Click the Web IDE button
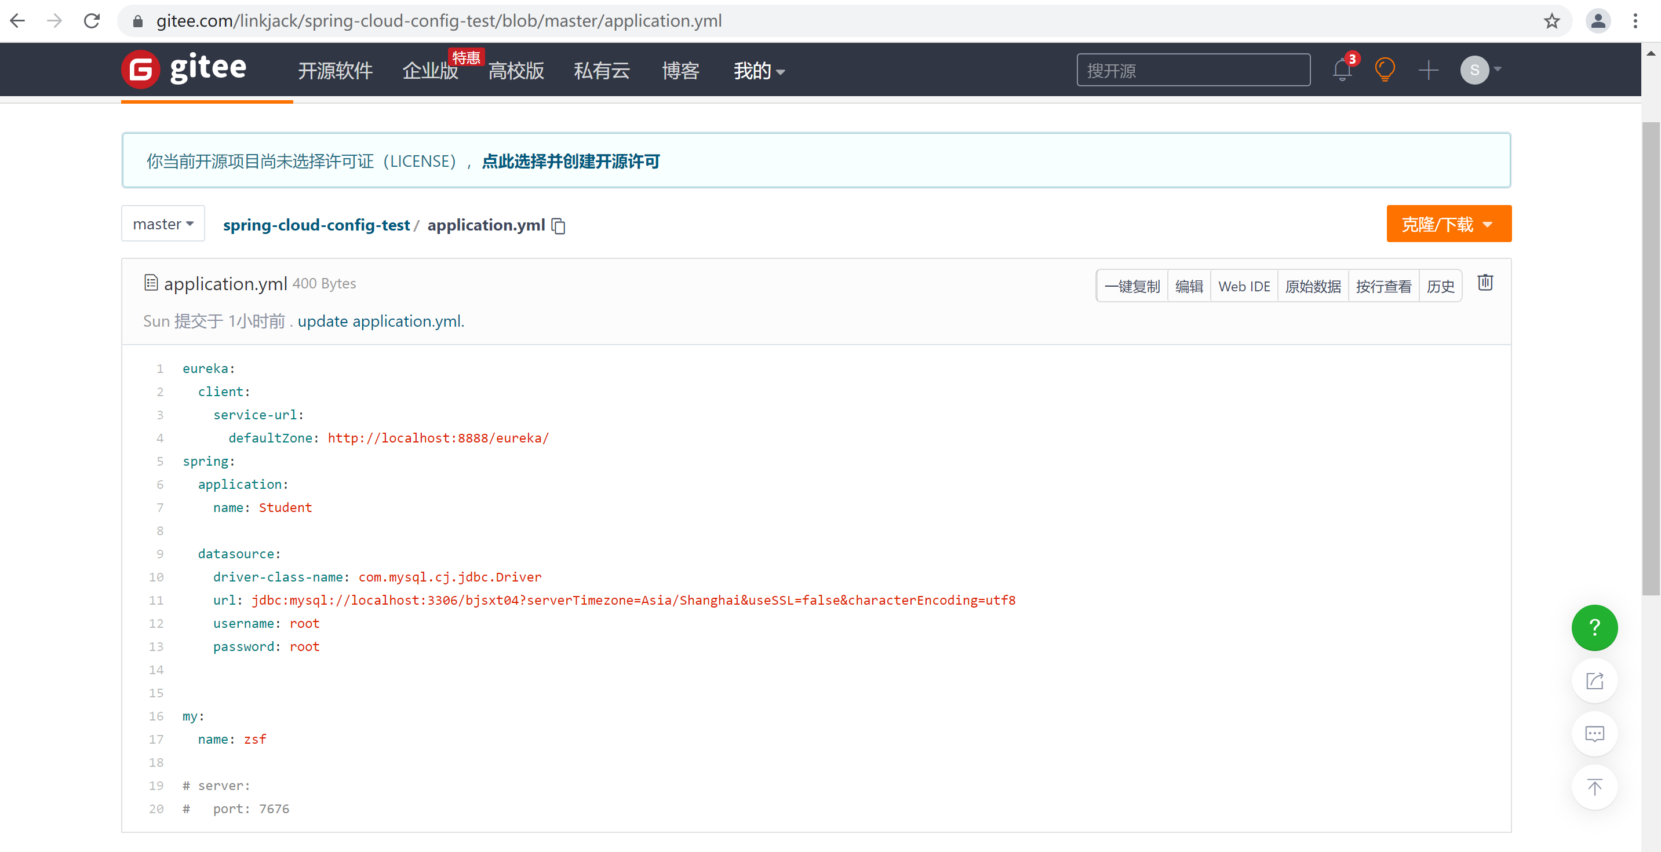Image resolution: width=1661 pixels, height=852 pixels. coord(1243,286)
